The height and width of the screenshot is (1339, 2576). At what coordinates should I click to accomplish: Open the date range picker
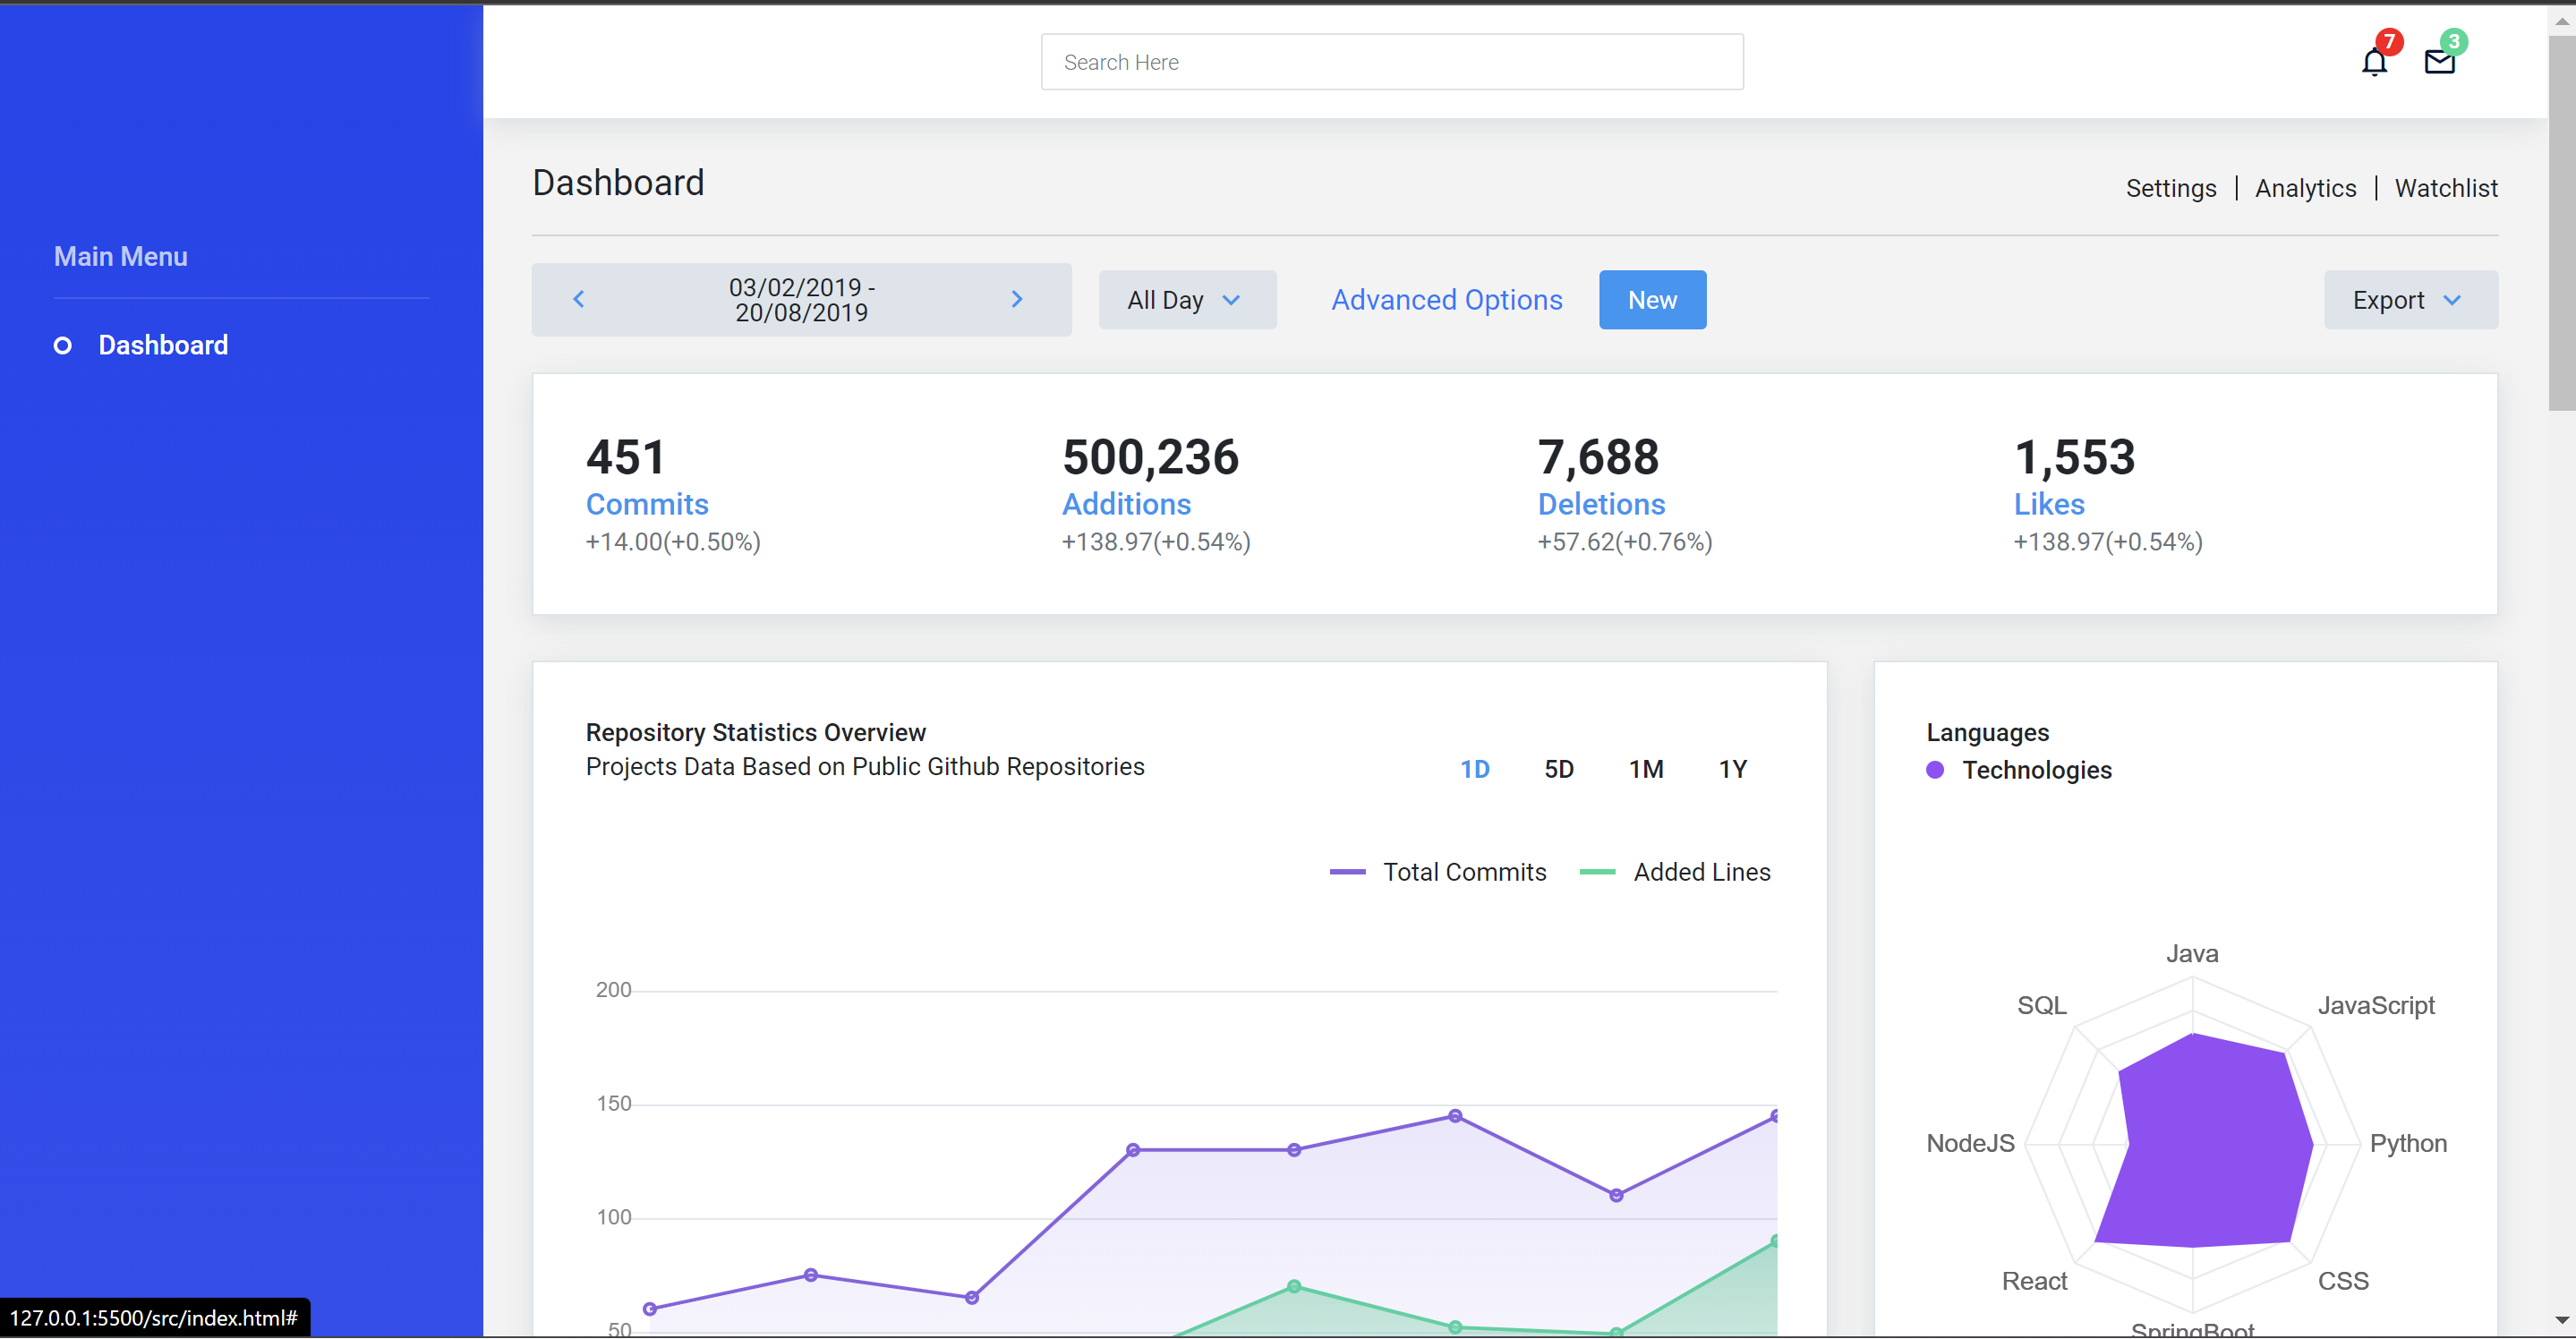(801, 300)
